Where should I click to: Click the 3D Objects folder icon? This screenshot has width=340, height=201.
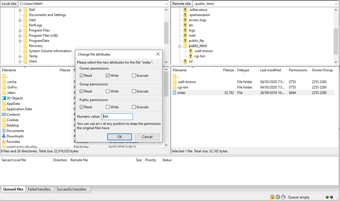click(x=4, y=98)
